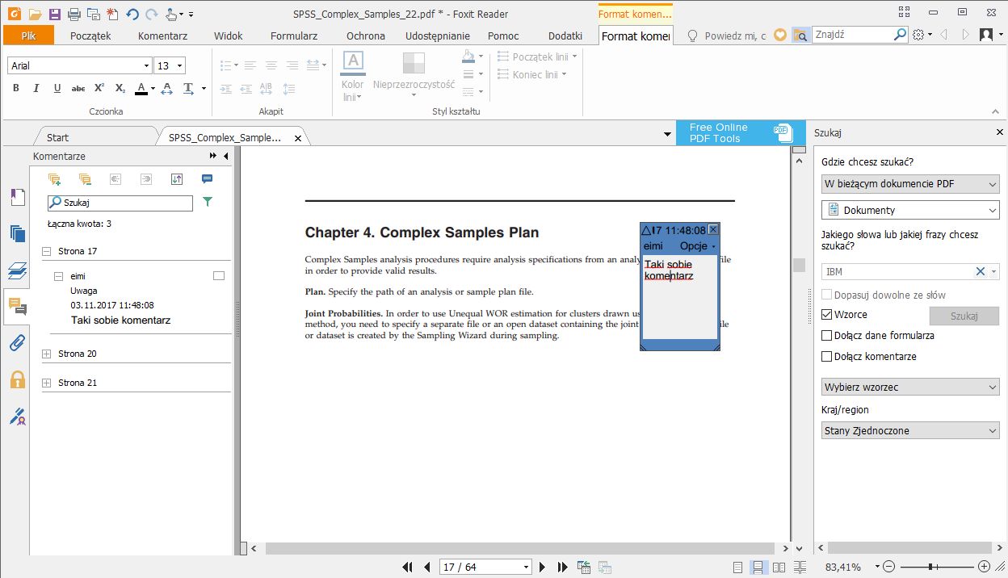Apply Bold formatting to comment text
Image resolution: width=1008 pixels, height=578 pixels.
click(16, 88)
